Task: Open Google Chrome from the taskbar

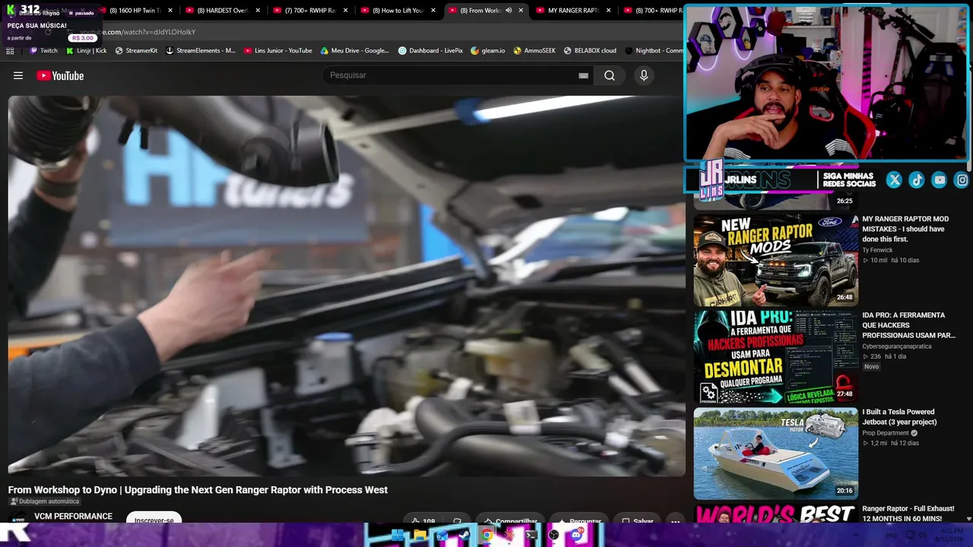Action: point(486,536)
